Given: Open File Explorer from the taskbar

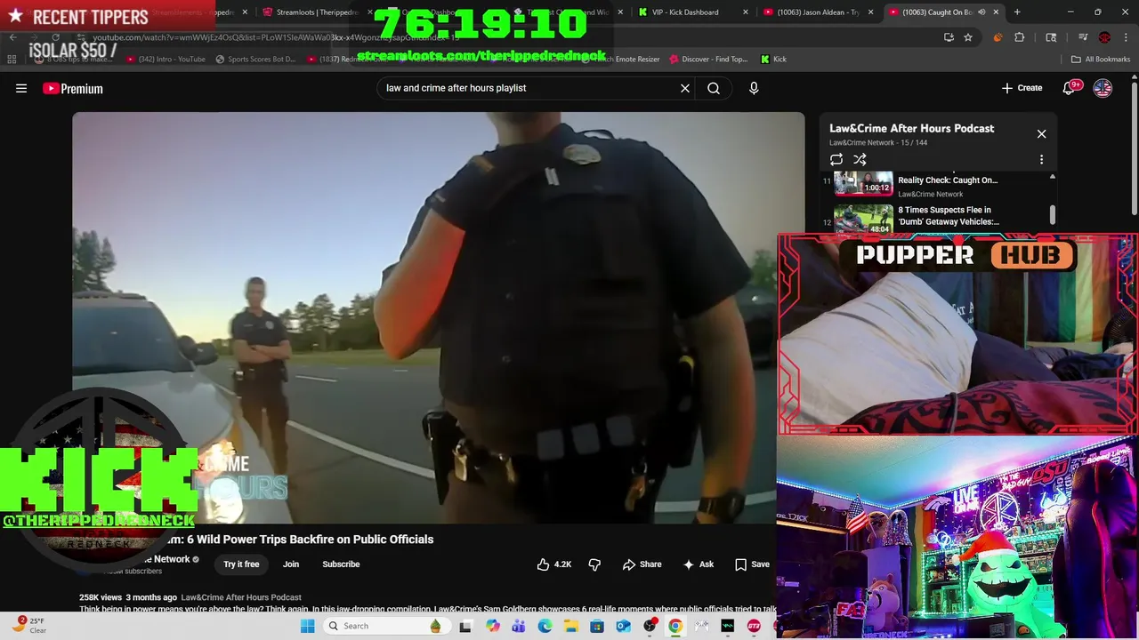Looking at the screenshot, I should (x=570, y=626).
